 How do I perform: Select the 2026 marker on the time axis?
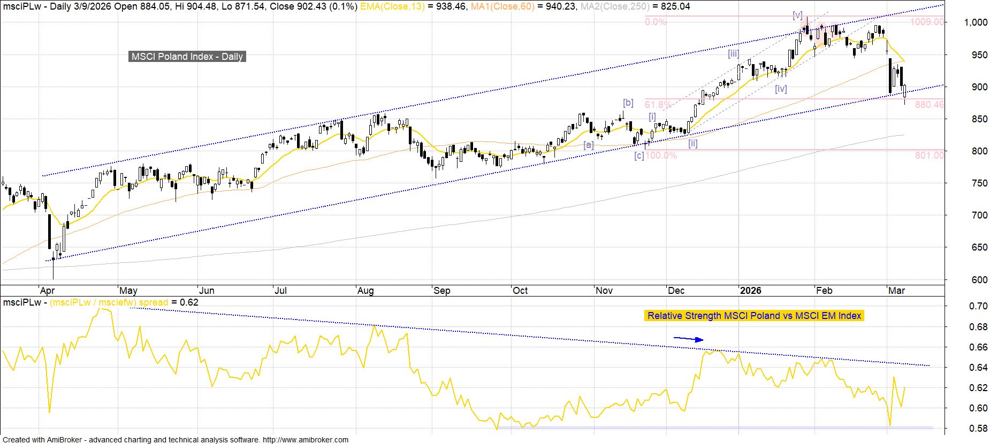(750, 291)
